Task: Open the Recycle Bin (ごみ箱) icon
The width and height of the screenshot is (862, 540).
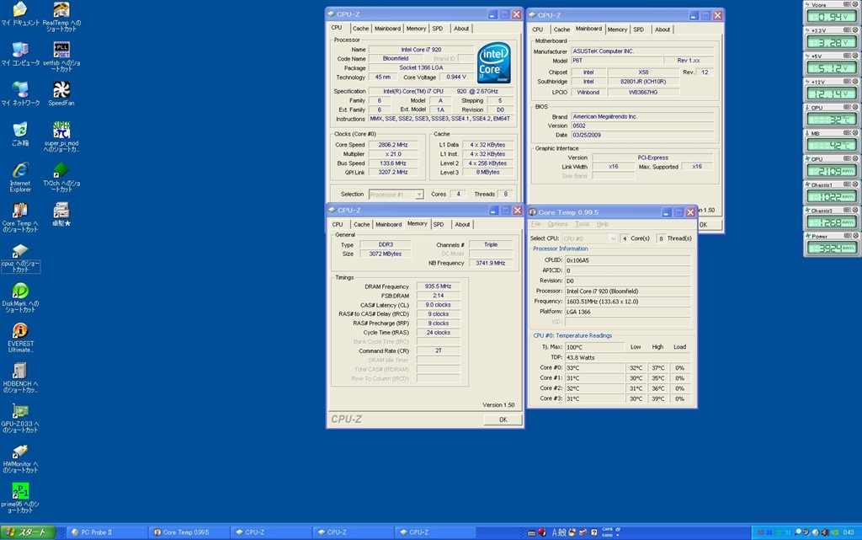Action: pos(20,134)
